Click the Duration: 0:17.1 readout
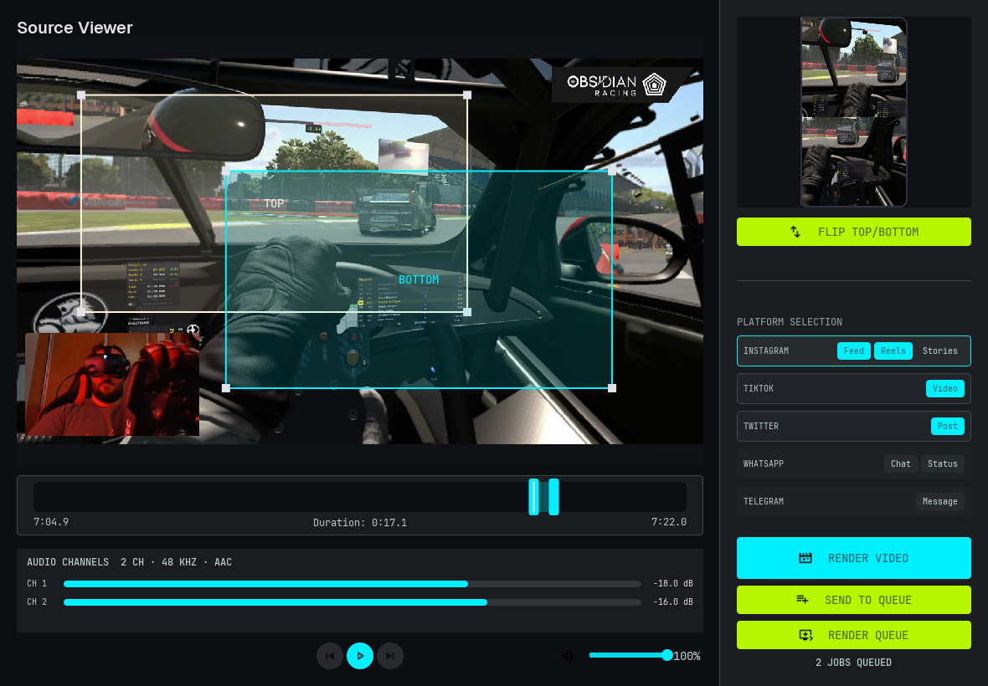This screenshot has height=686, width=988. 360,522
